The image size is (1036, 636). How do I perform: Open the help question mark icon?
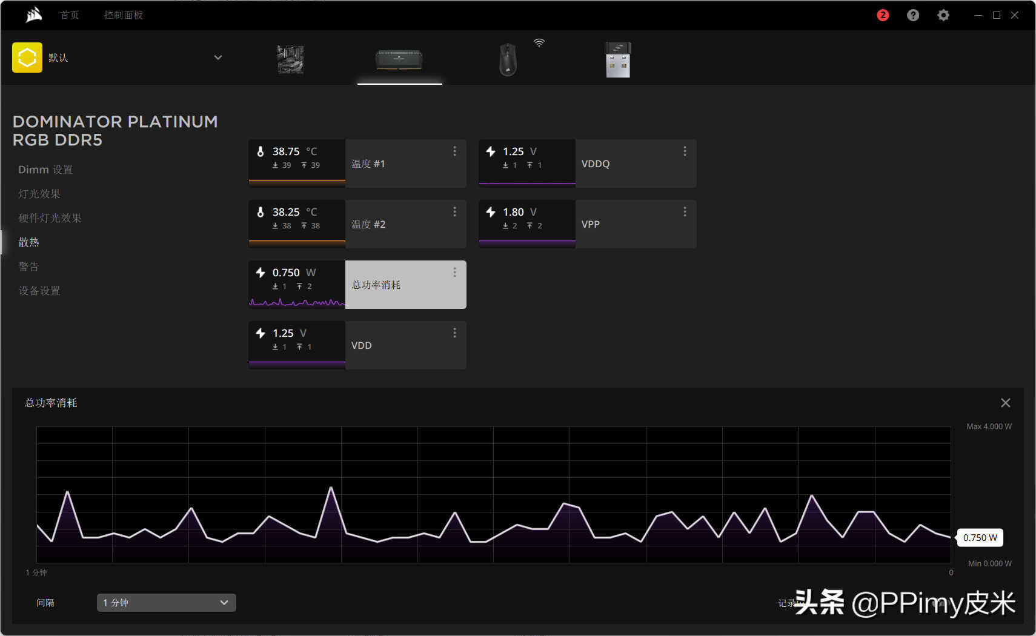913,15
